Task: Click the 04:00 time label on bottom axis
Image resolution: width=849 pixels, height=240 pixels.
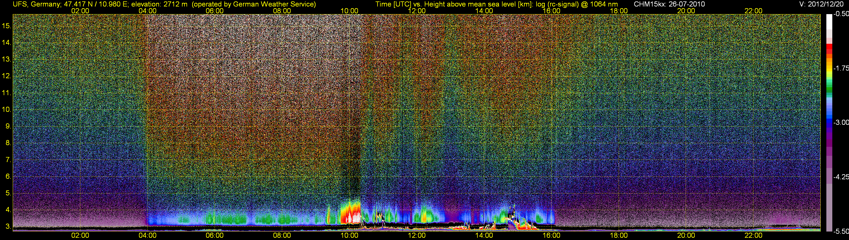Action: point(147,235)
